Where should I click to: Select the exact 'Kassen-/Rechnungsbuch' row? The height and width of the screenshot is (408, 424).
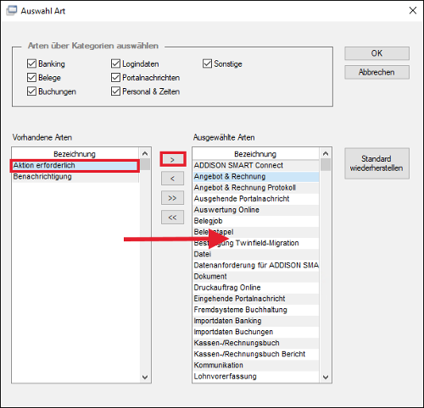click(x=256, y=343)
